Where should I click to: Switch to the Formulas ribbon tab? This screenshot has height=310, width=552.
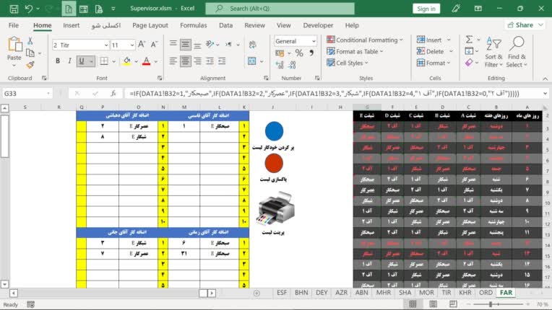coord(193,25)
